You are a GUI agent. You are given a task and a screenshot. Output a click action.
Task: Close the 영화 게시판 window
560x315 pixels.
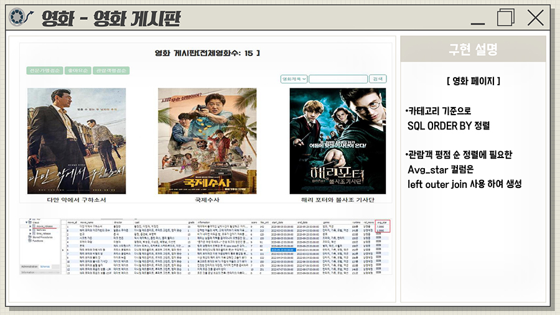(535, 17)
